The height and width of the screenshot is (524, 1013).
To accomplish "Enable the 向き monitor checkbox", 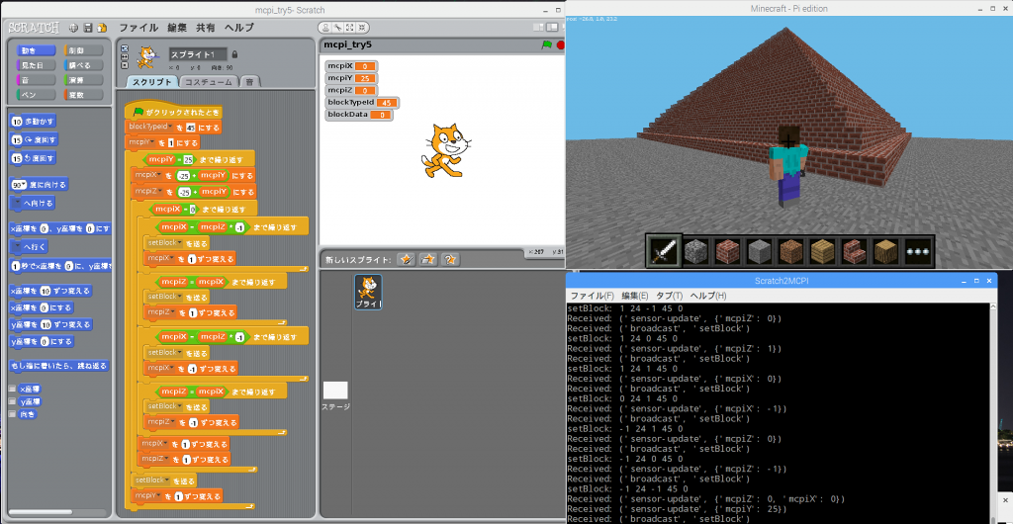I will coord(12,414).
